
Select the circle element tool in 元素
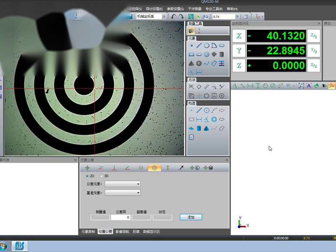point(207,46)
